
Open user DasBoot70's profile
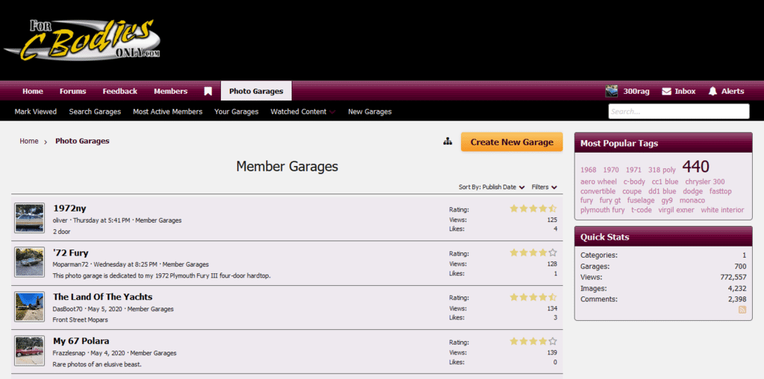[67, 309]
